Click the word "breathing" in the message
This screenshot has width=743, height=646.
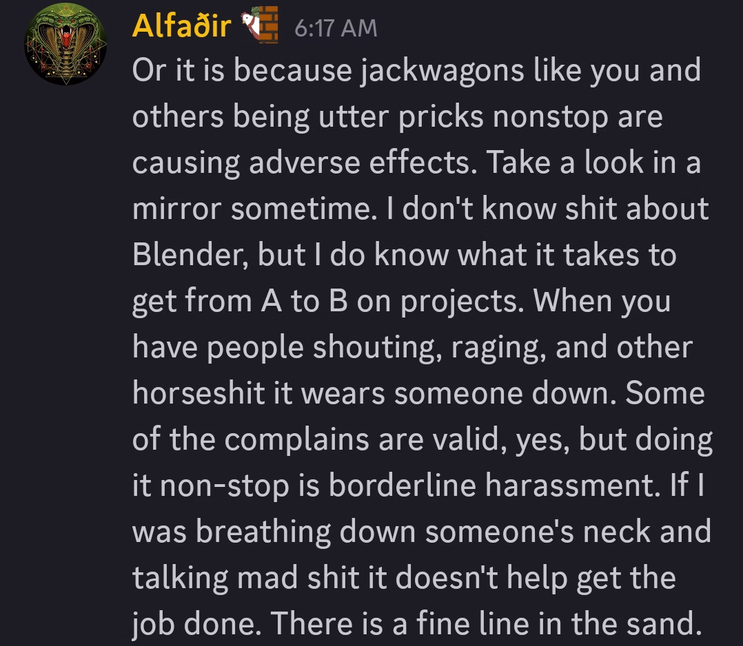(x=263, y=532)
